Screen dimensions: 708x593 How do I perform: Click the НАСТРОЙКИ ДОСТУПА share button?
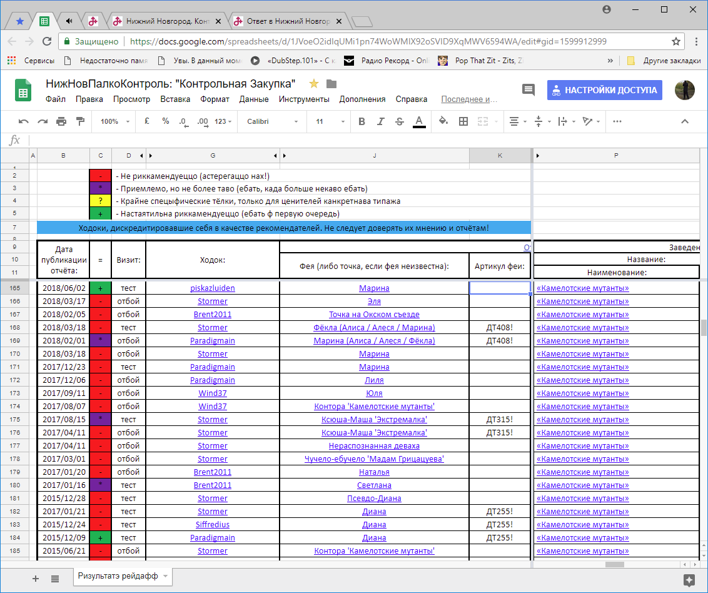[x=605, y=89]
